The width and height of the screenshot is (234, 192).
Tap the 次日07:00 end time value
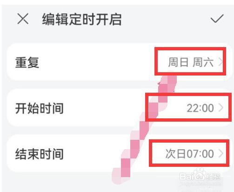pos(190,154)
